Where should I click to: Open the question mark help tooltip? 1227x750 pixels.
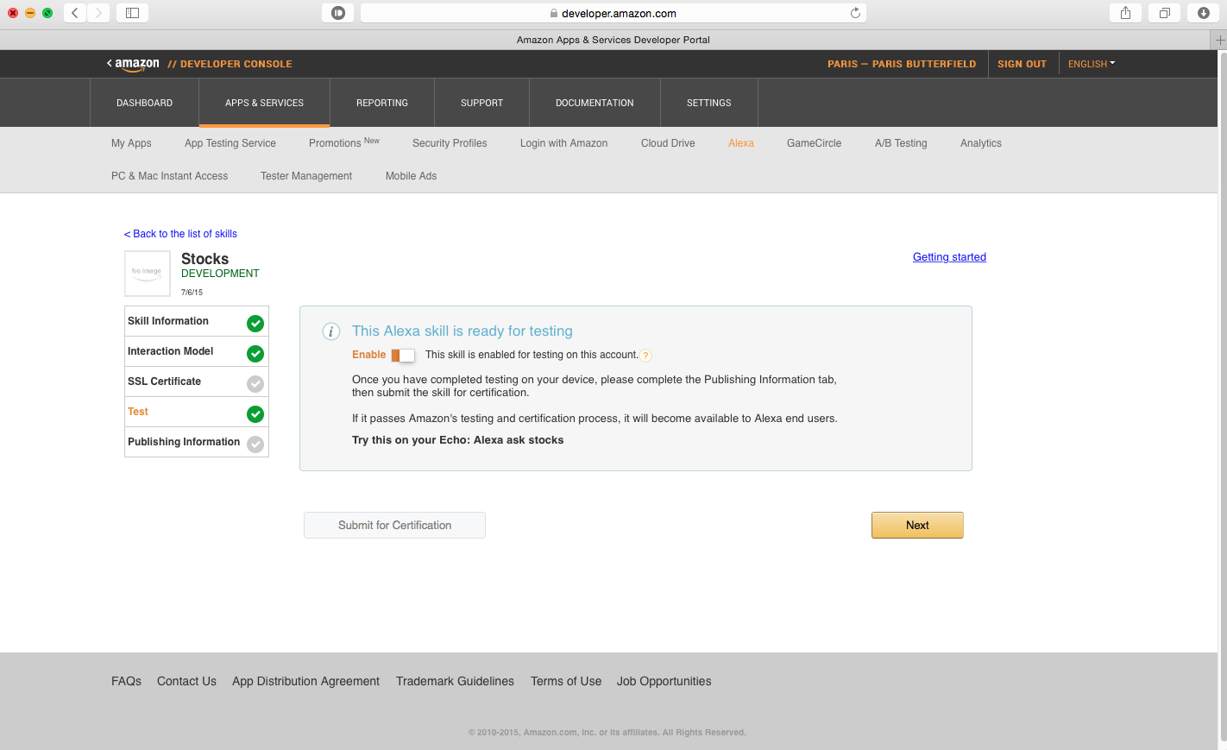coord(645,356)
